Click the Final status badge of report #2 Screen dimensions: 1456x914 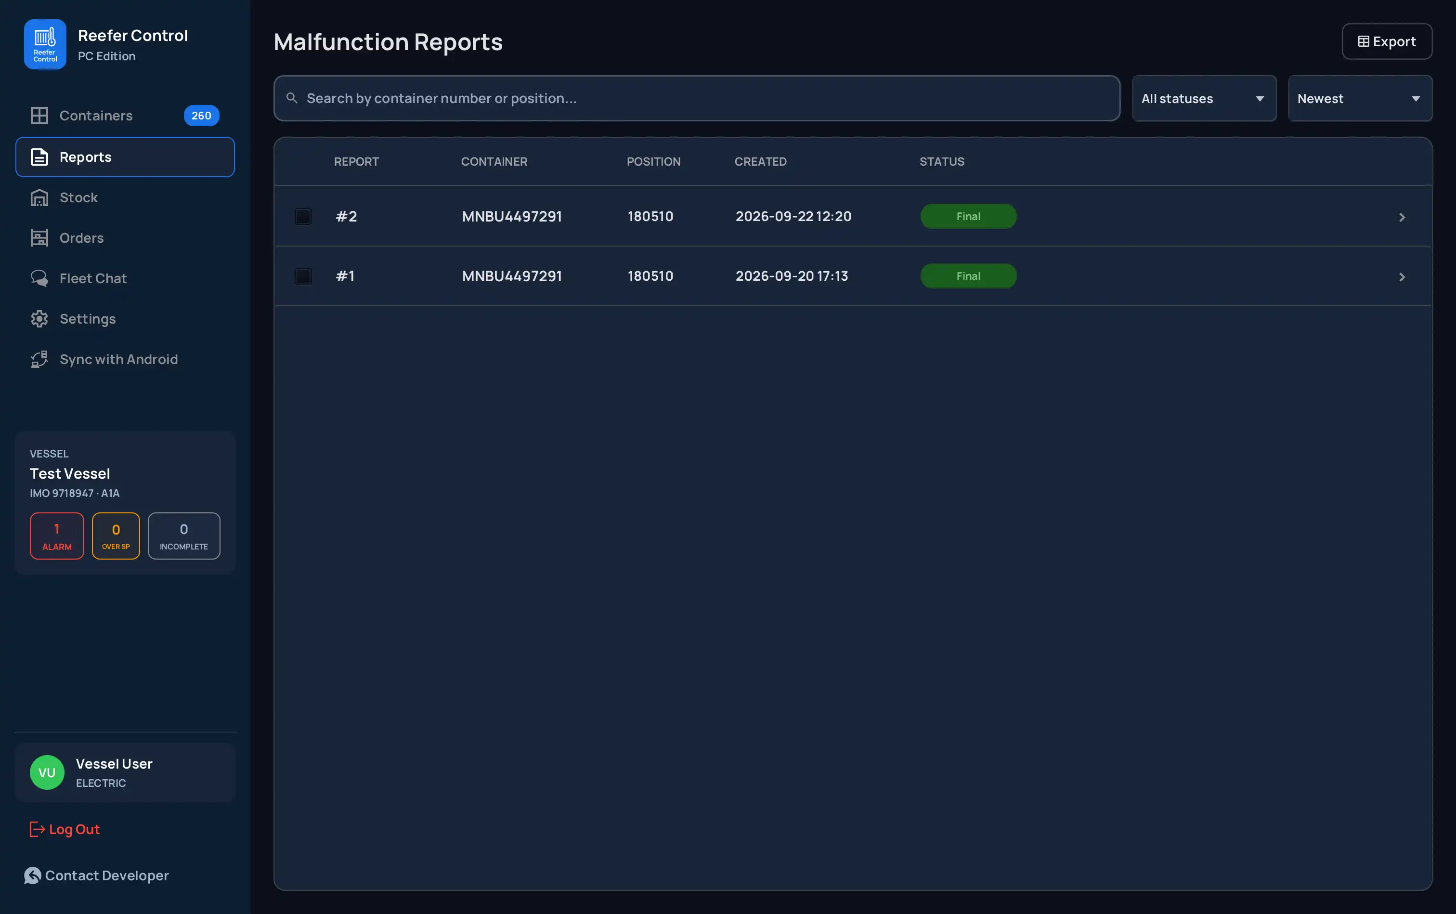(968, 216)
